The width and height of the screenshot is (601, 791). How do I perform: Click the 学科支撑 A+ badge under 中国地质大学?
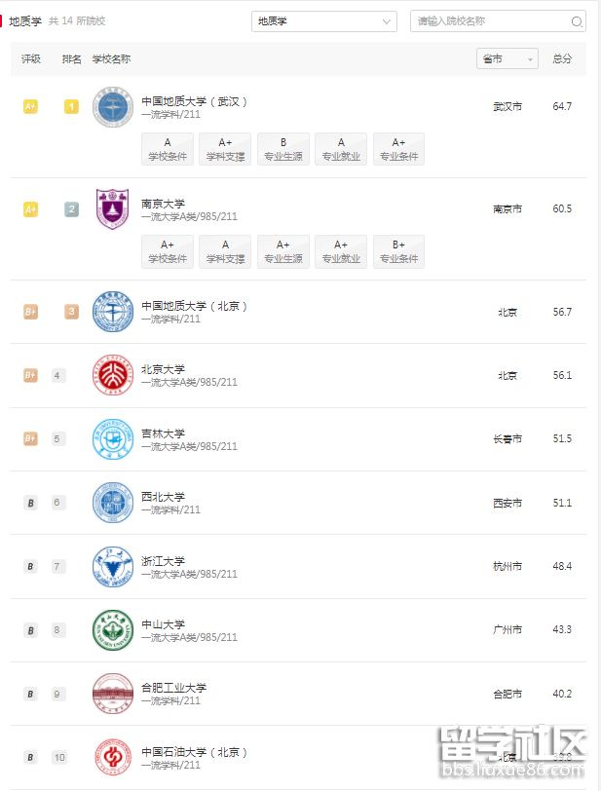(x=225, y=148)
